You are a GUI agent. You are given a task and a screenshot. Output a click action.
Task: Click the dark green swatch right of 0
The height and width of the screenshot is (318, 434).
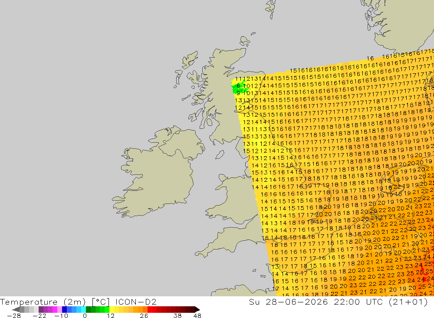coord(88,309)
